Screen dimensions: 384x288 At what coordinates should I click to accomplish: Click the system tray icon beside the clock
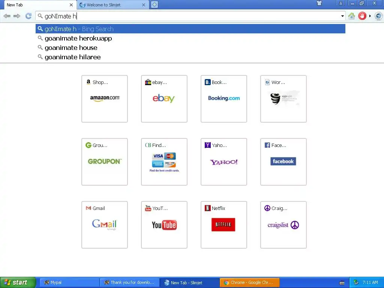356,283
